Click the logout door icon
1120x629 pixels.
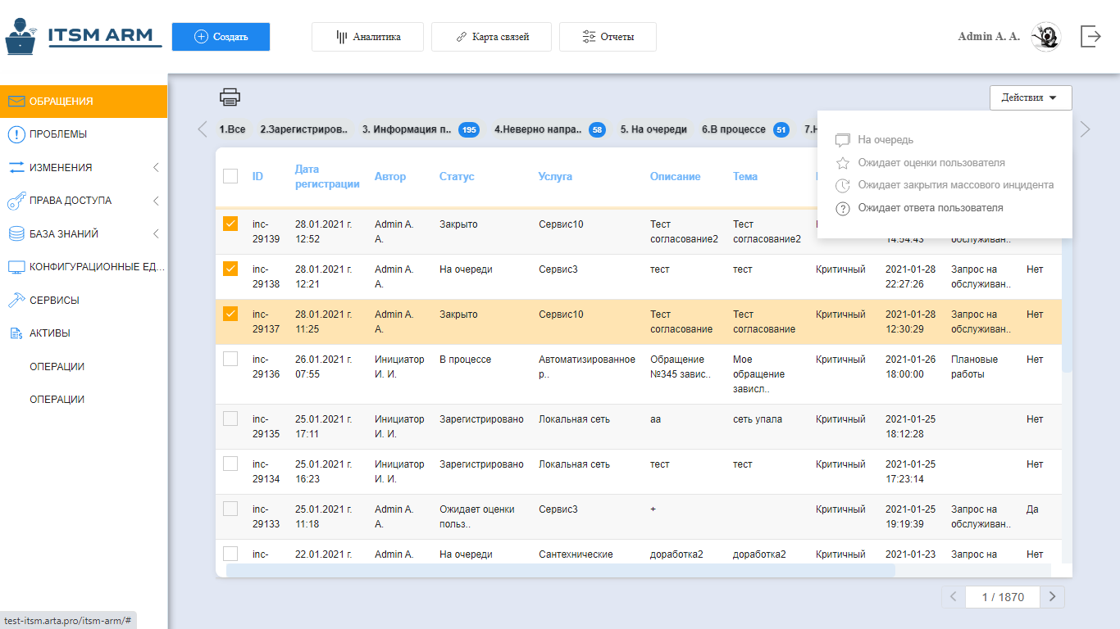tap(1090, 36)
